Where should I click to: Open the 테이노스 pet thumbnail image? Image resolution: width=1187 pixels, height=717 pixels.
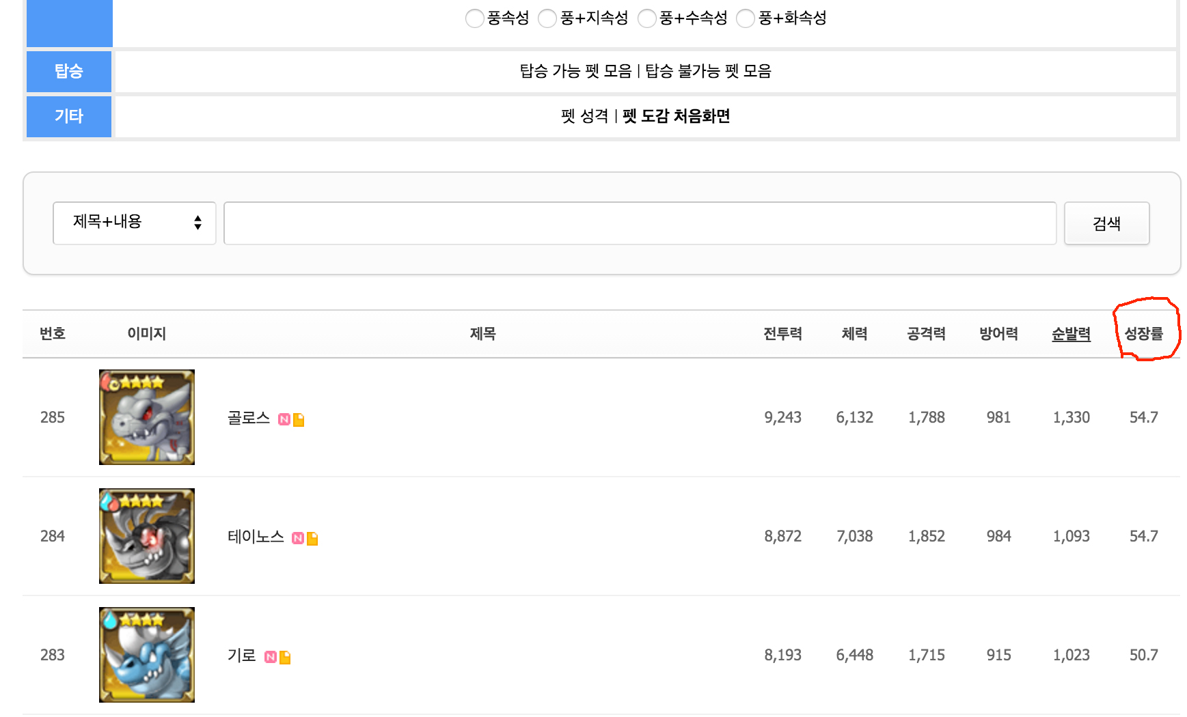147,536
